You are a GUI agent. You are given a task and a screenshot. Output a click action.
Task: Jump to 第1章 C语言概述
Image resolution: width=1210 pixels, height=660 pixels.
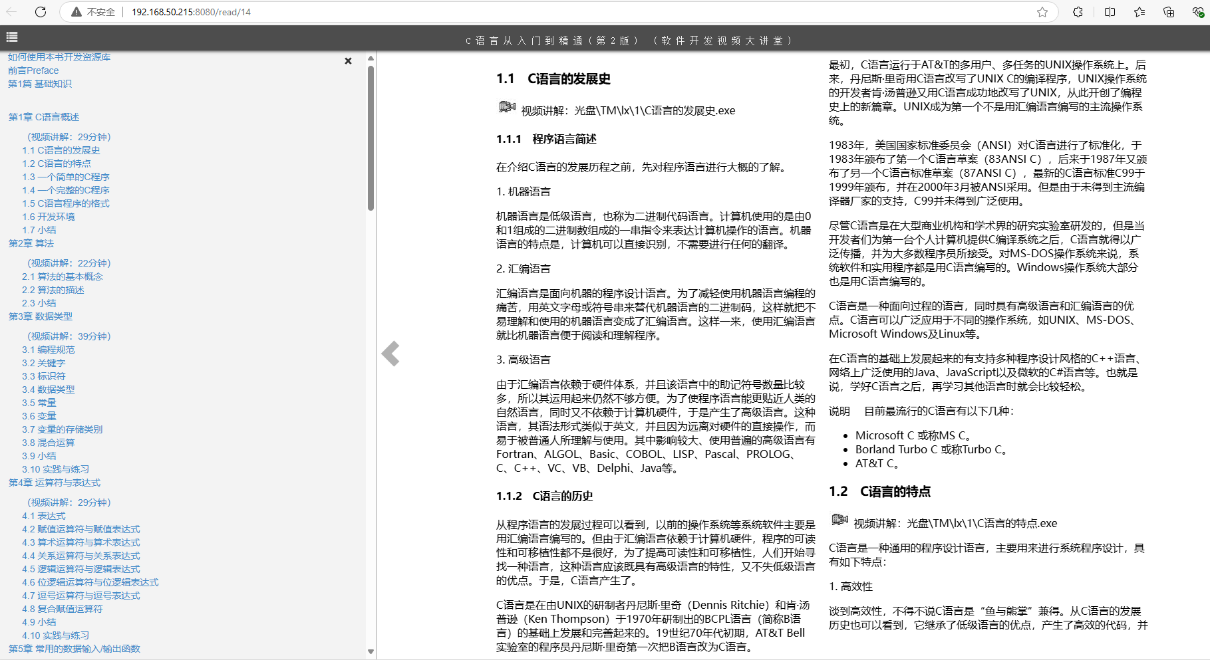coord(44,117)
